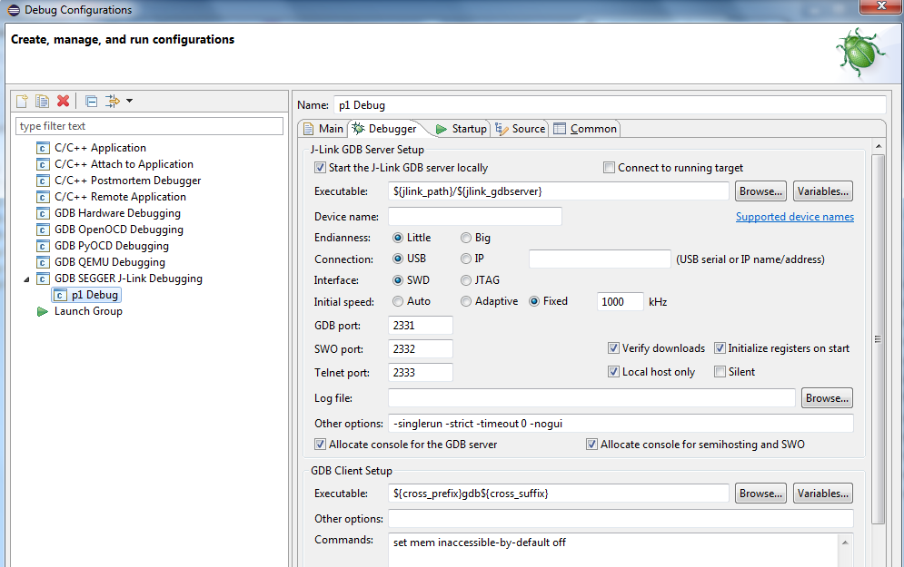The width and height of the screenshot is (904, 567).
Task: Click the SWO port field
Action: click(421, 349)
